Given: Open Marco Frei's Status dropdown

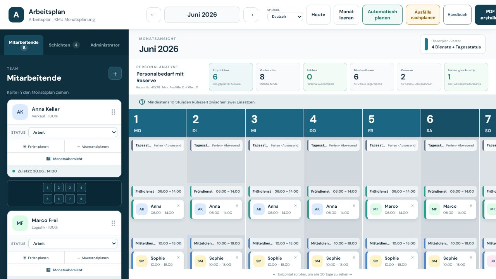Looking at the screenshot, I should (x=73, y=243).
